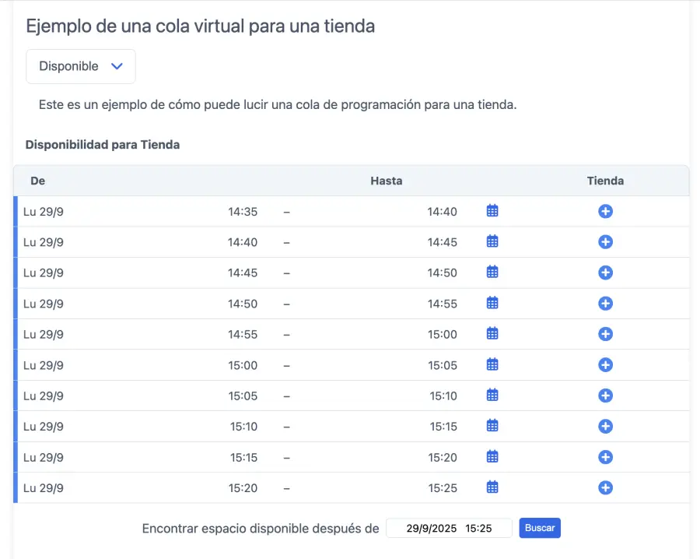The height and width of the screenshot is (559, 700).
Task: Add the 14:35–14:40 slot with plus icon
Action: point(605,211)
